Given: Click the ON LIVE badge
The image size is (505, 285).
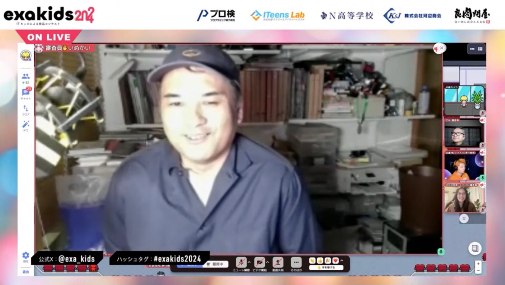Looking at the screenshot, I should (x=48, y=37).
